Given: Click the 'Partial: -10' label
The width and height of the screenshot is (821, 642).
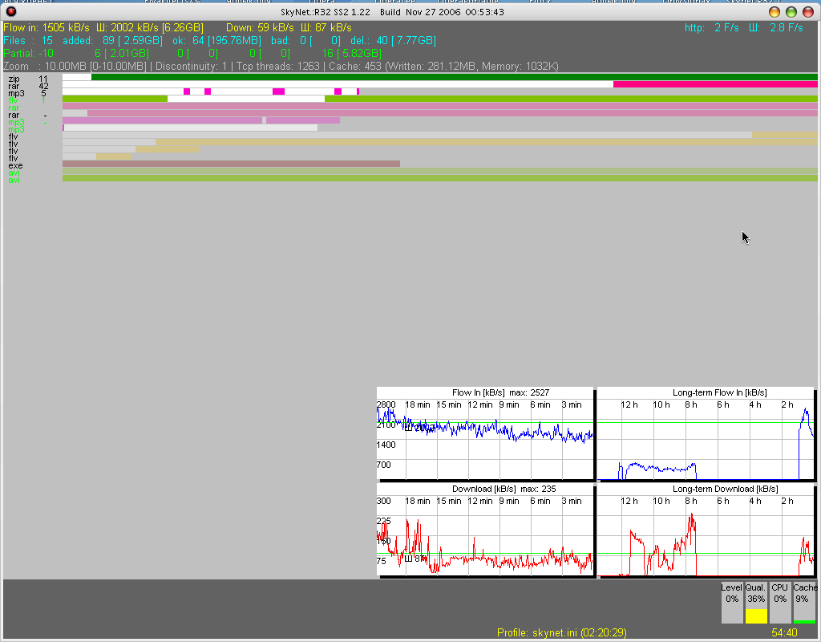Looking at the screenshot, I should (x=28, y=54).
